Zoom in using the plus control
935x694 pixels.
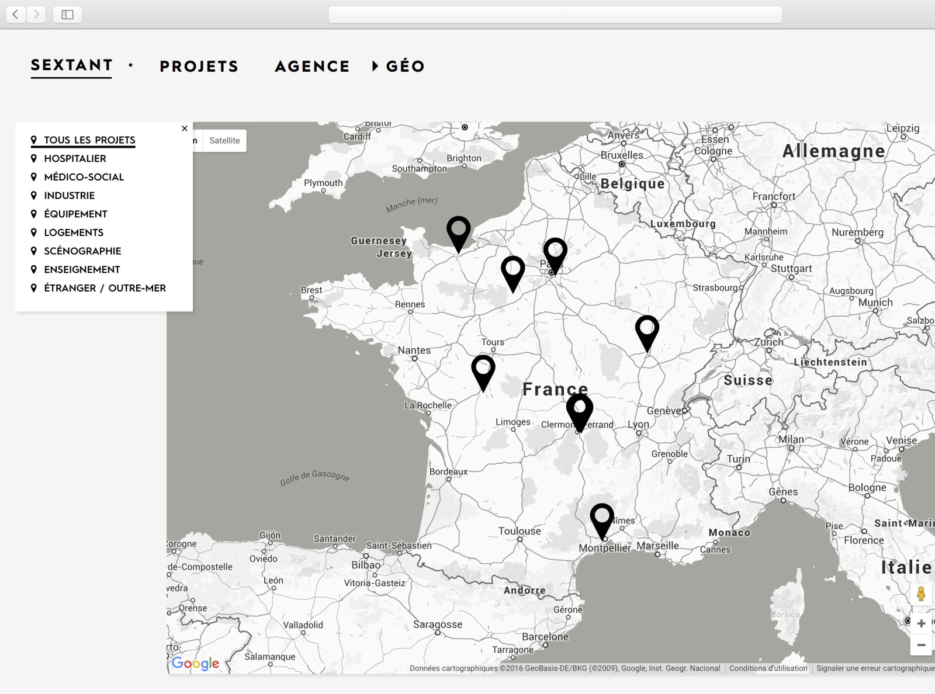click(x=920, y=623)
